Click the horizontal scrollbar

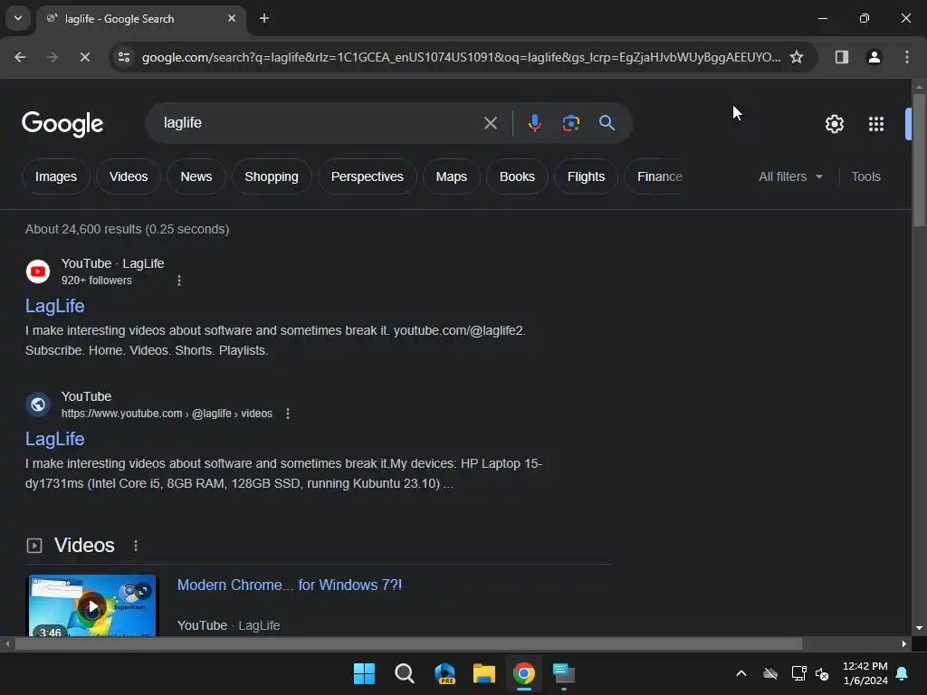tap(408, 644)
